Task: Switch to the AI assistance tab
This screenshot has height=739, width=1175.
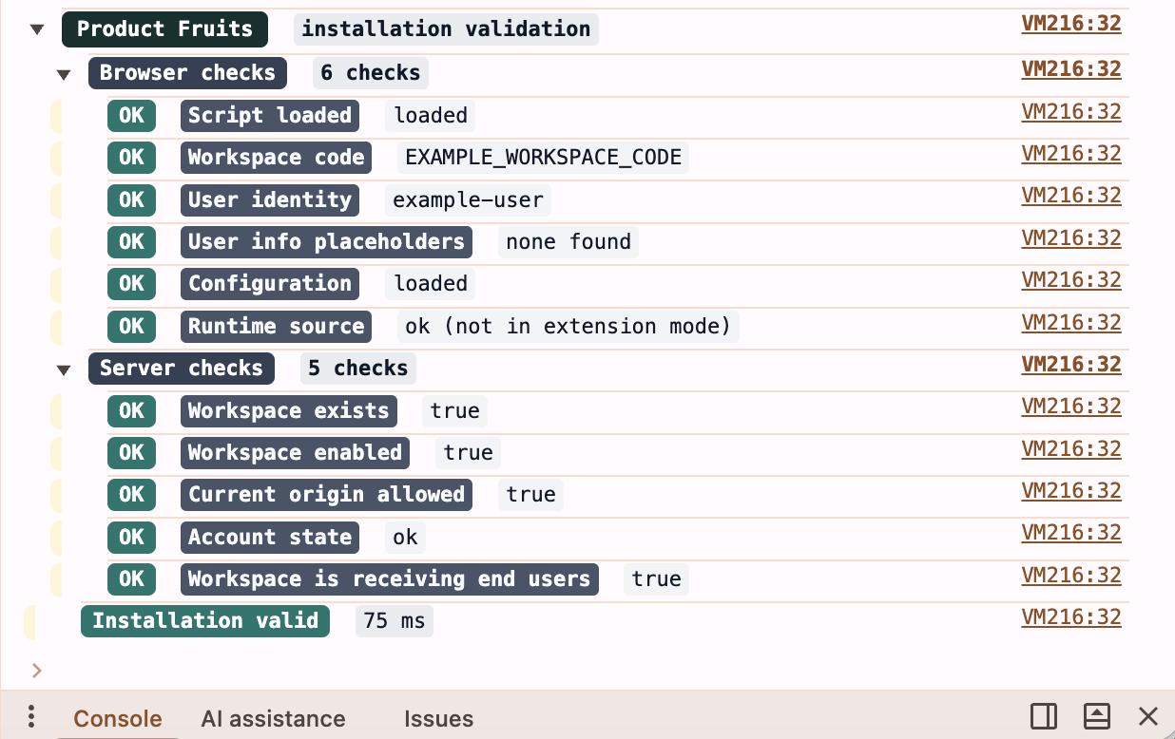Action: pos(273,719)
